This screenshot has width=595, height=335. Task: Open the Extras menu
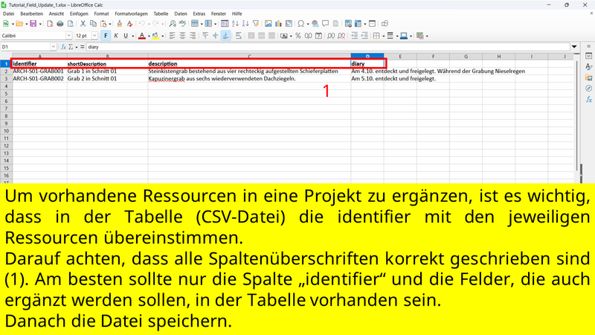point(199,13)
